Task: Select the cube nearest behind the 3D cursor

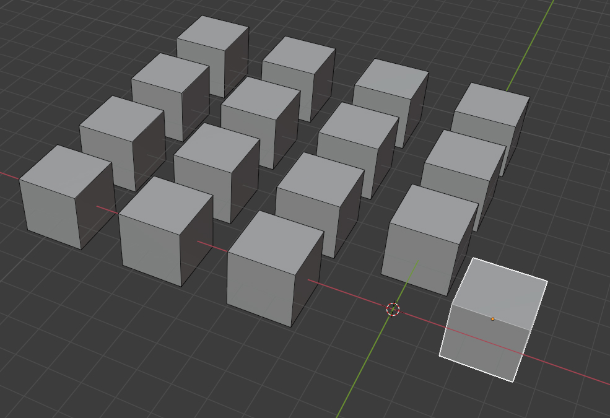Action: [430, 240]
